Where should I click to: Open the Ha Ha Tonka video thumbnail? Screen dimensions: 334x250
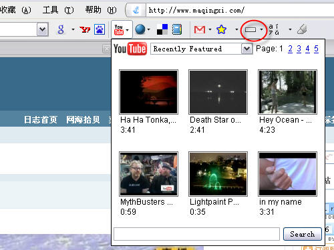click(148, 92)
